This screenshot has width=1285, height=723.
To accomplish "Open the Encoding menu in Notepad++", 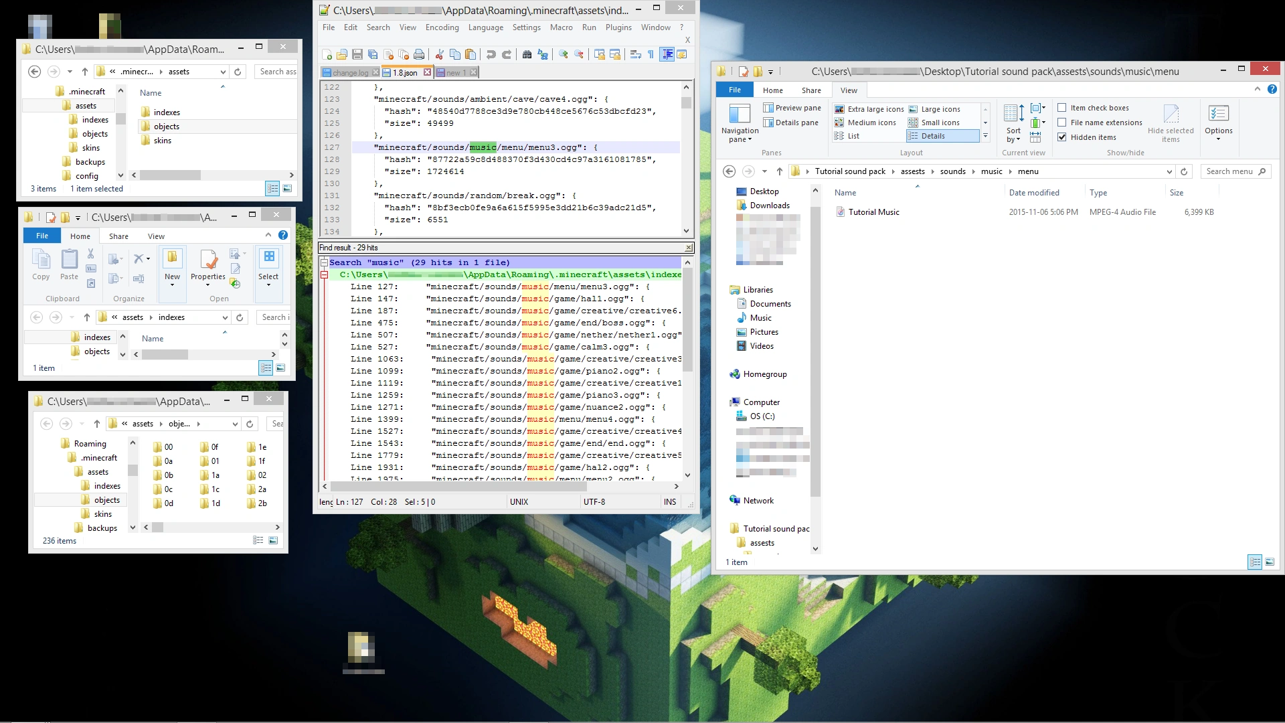I will (x=442, y=27).
